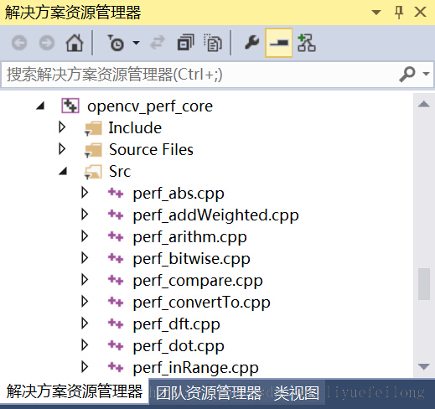Open Properties with the wrench icon
The height and width of the screenshot is (409, 435).
pos(252,43)
